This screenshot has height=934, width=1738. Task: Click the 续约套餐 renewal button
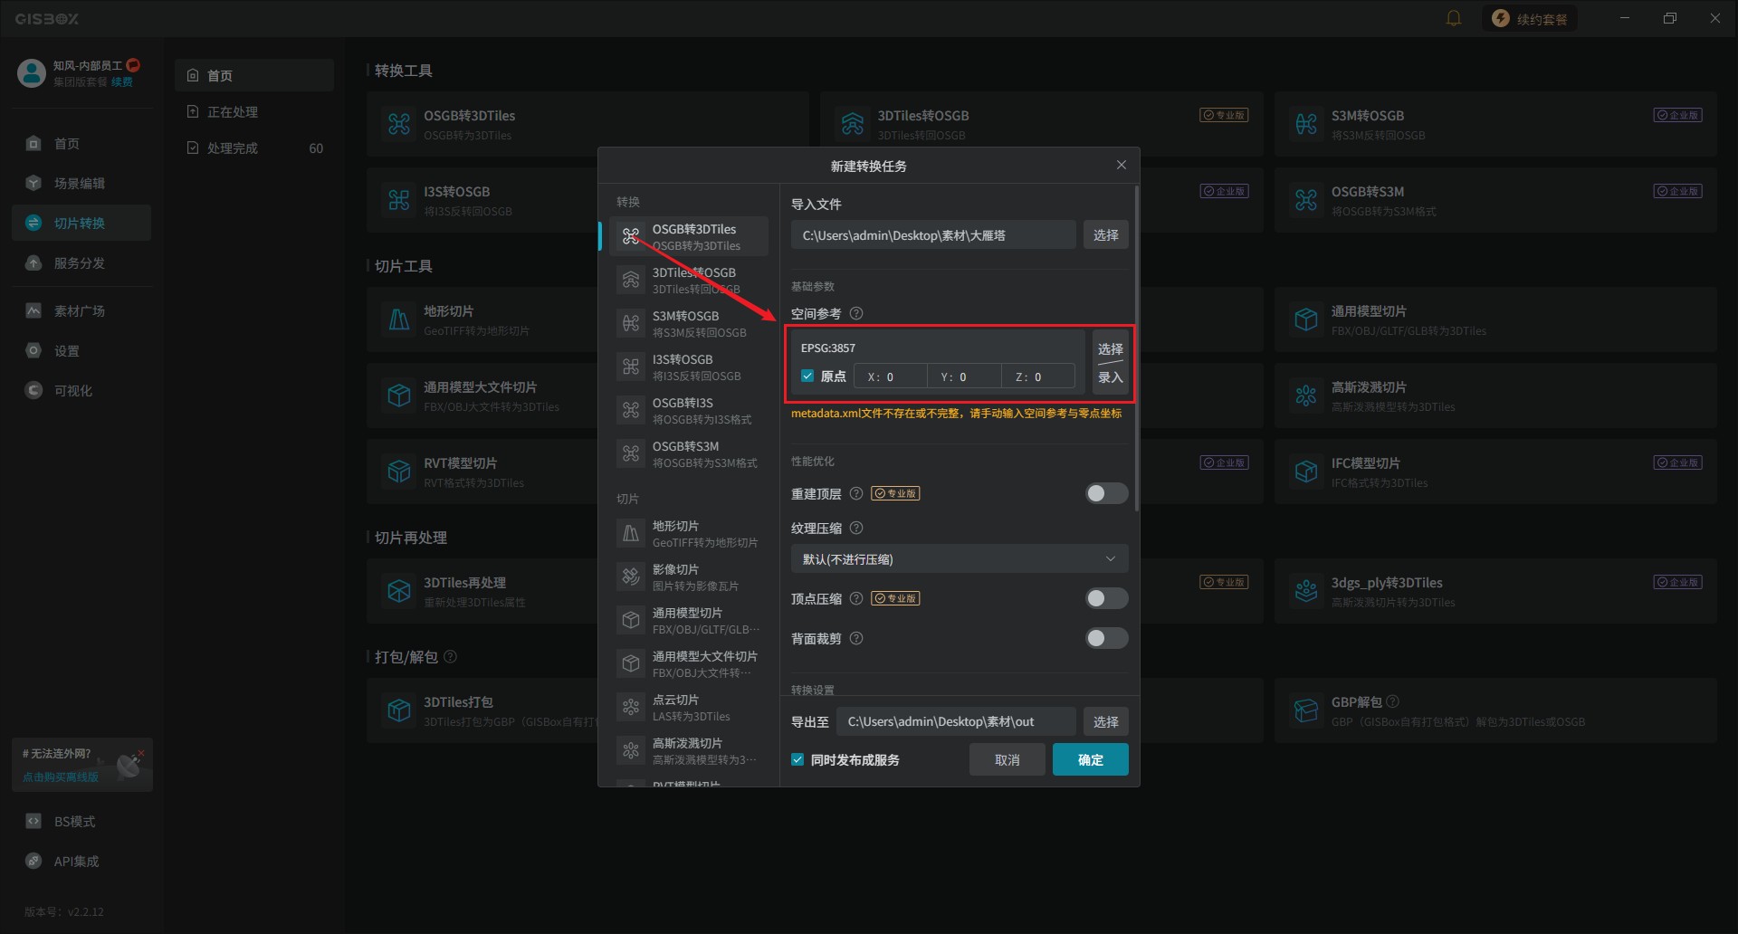pyautogui.click(x=1530, y=19)
